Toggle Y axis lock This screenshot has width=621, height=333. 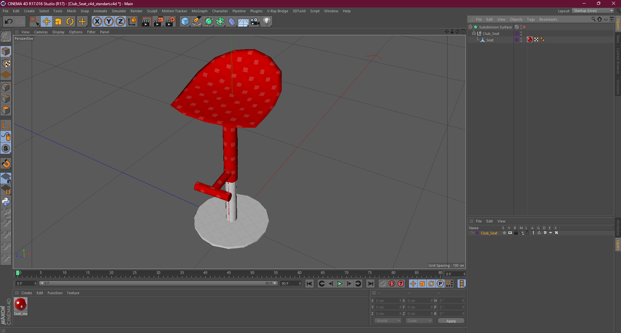[x=109, y=22]
